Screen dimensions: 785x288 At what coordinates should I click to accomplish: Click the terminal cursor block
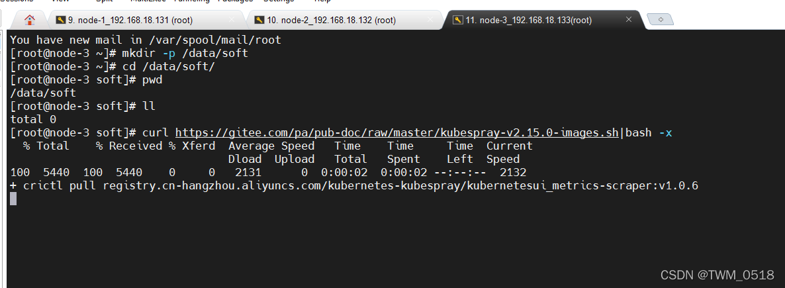(x=13, y=199)
